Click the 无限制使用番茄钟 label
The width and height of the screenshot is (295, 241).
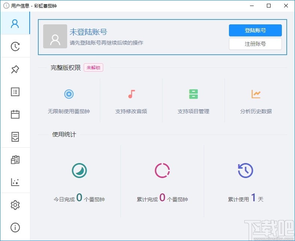tap(69, 111)
